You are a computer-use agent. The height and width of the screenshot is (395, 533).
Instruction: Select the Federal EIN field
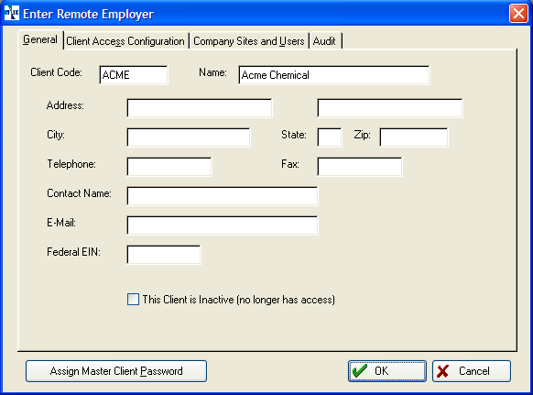(x=164, y=255)
